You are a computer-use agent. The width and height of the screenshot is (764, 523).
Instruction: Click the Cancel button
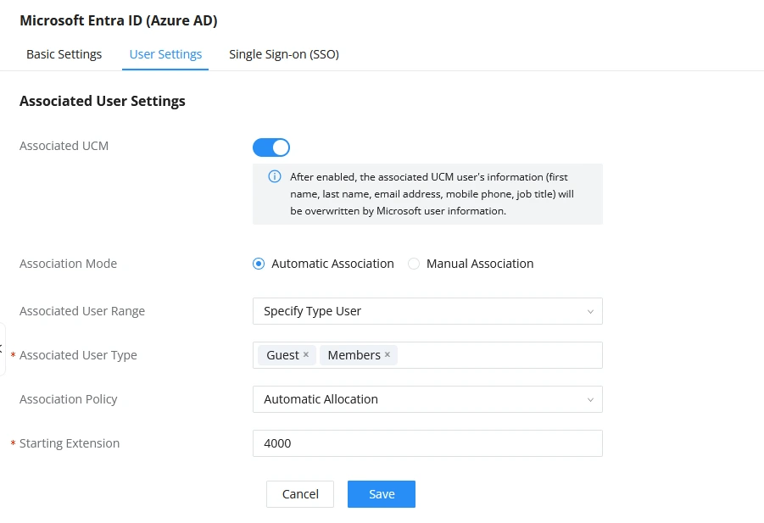click(x=300, y=494)
